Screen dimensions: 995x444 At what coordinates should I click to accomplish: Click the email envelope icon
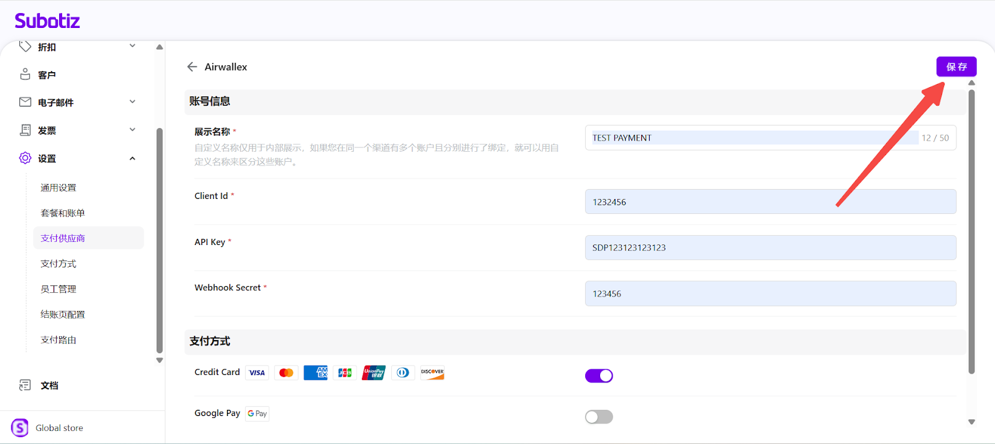25,102
